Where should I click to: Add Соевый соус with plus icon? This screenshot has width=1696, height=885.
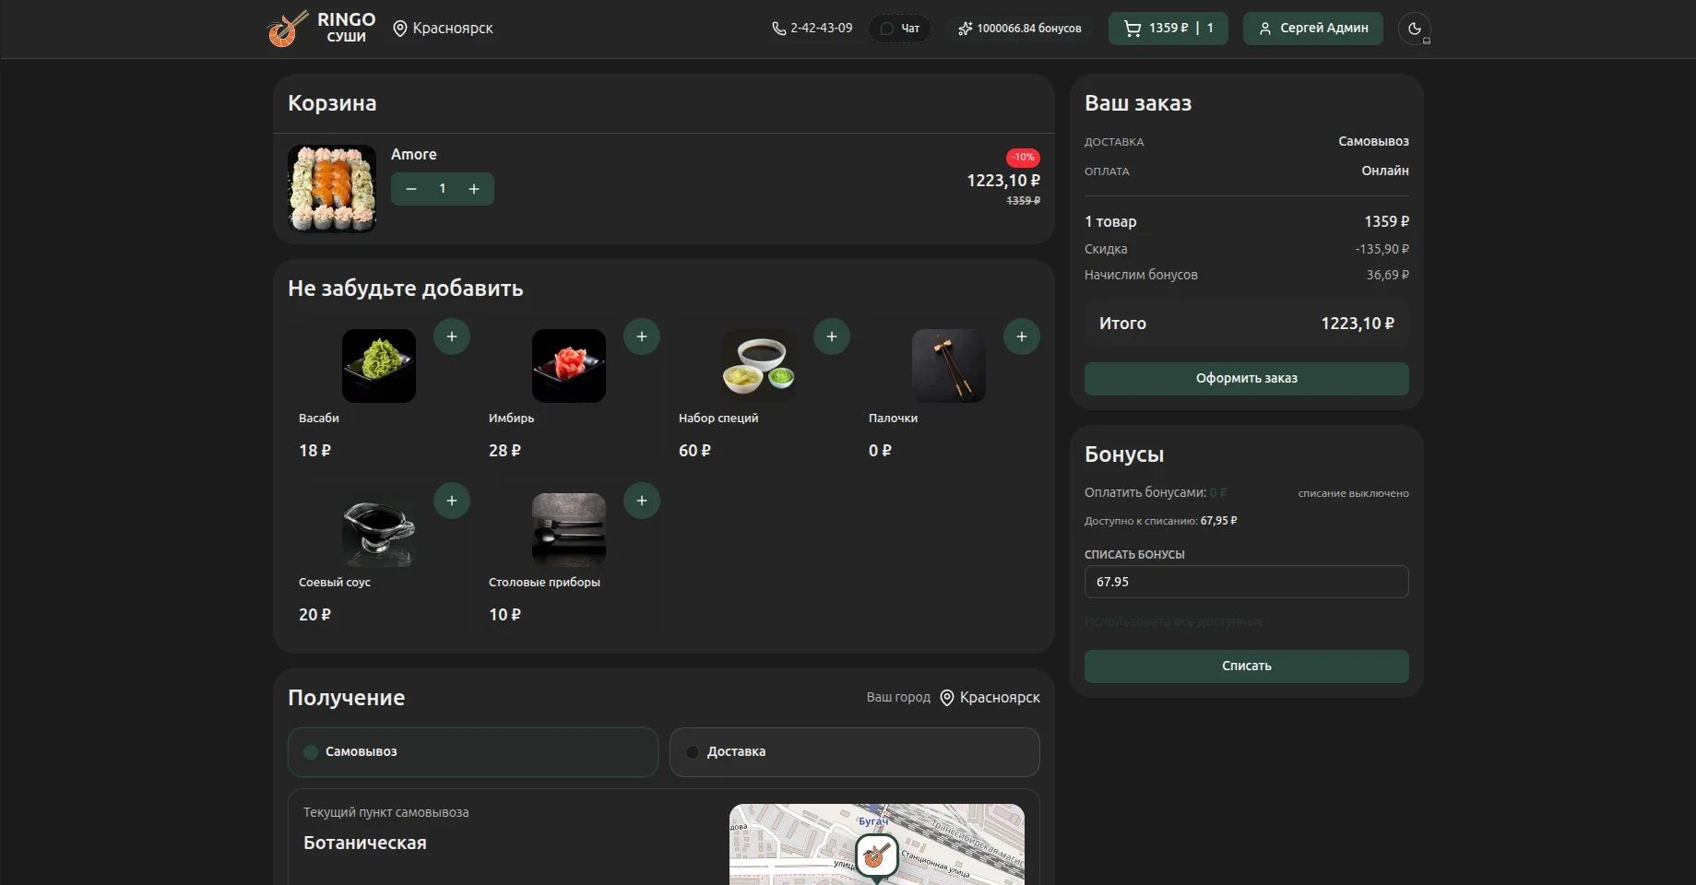pyautogui.click(x=452, y=501)
